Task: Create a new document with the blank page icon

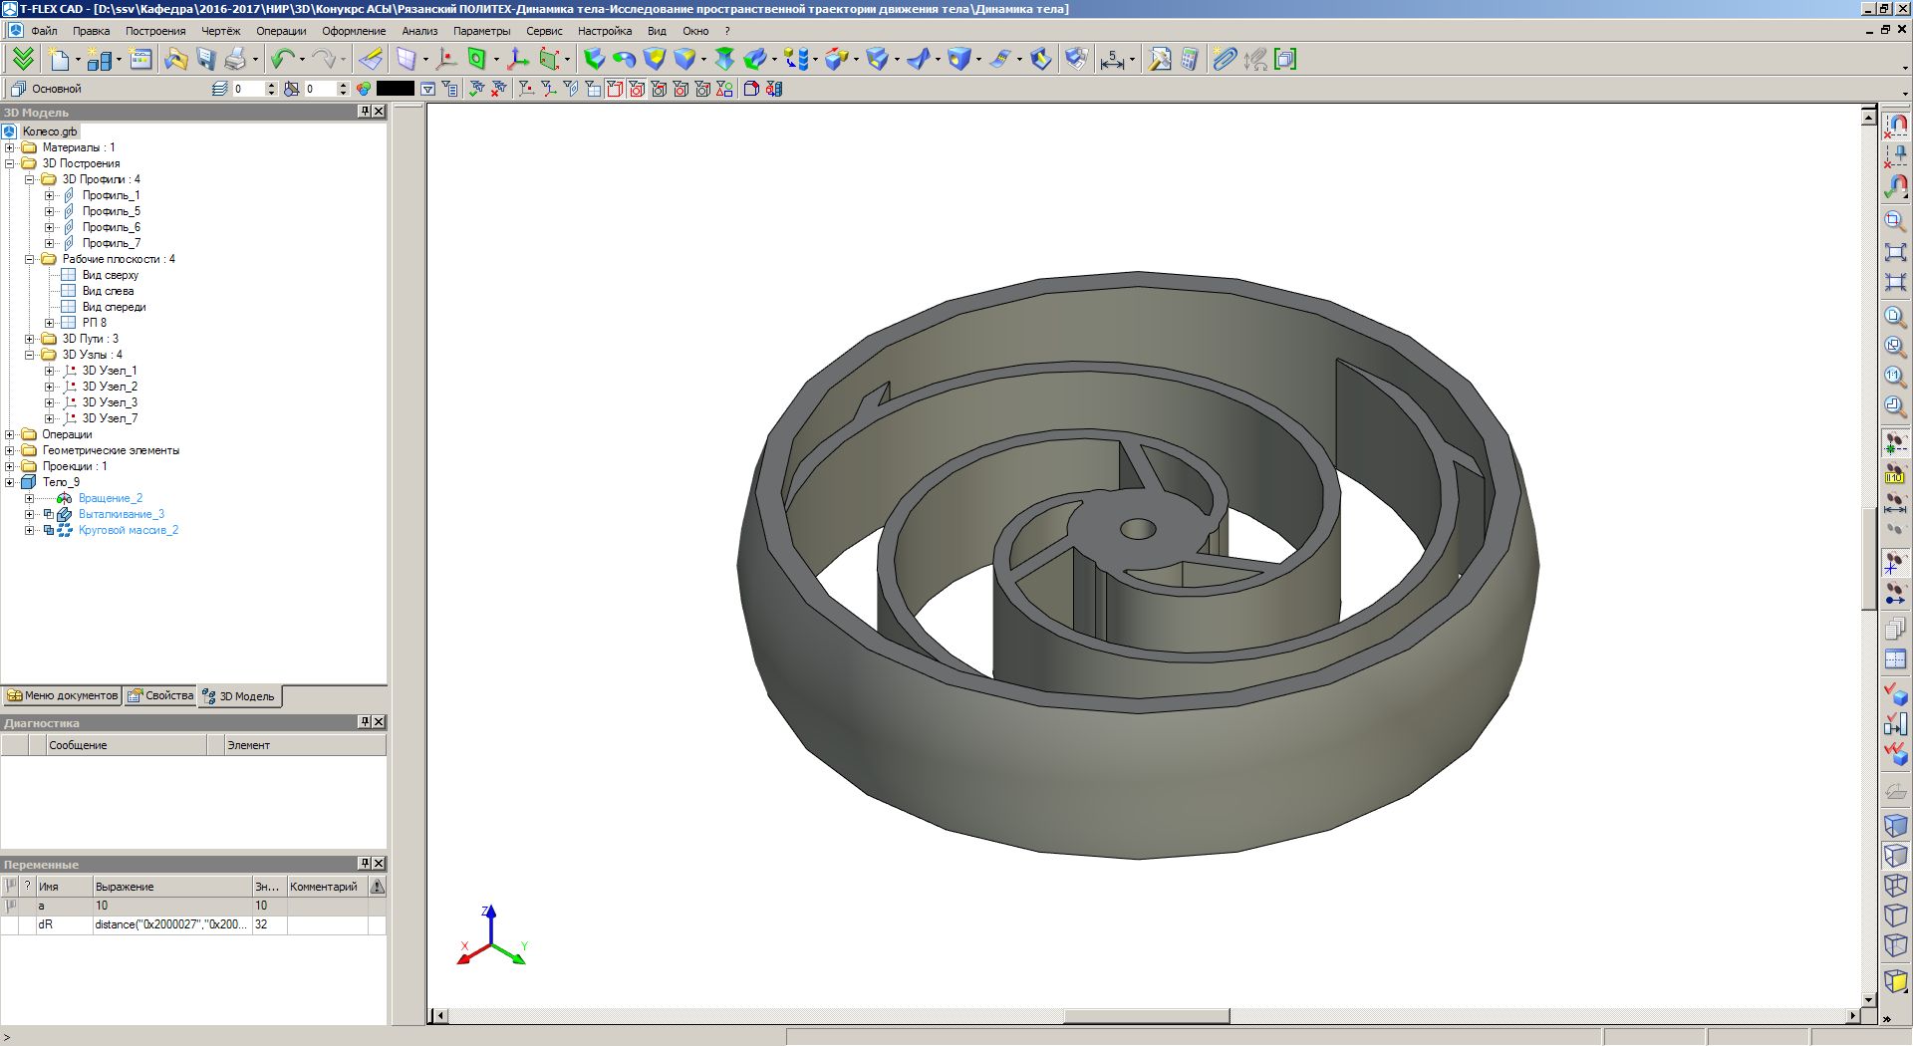Action: pyautogui.click(x=59, y=60)
